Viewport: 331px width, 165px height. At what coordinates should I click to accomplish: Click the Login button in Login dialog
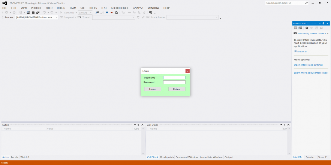point(152,89)
